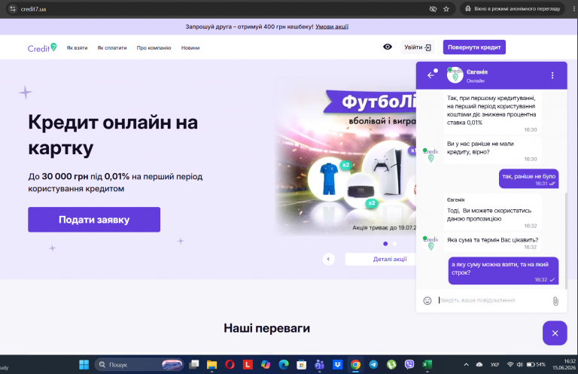Open the Windows Start menu

tap(84, 364)
